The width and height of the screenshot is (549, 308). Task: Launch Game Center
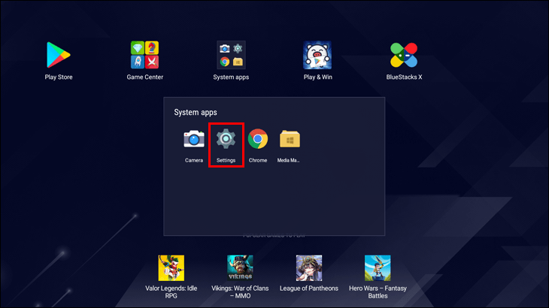(144, 55)
